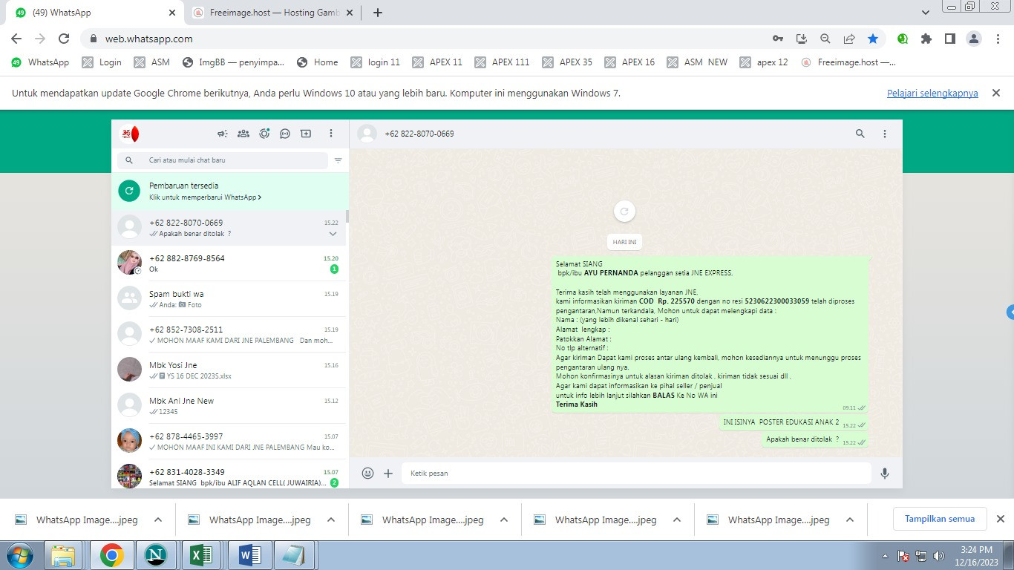Open the WhatsApp profile avatar

(x=129, y=134)
